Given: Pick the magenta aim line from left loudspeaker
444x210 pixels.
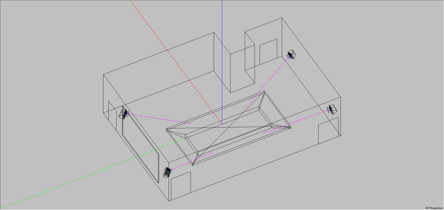Looking at the screenshot, I should pyautogui.click(x=157, y=118).
